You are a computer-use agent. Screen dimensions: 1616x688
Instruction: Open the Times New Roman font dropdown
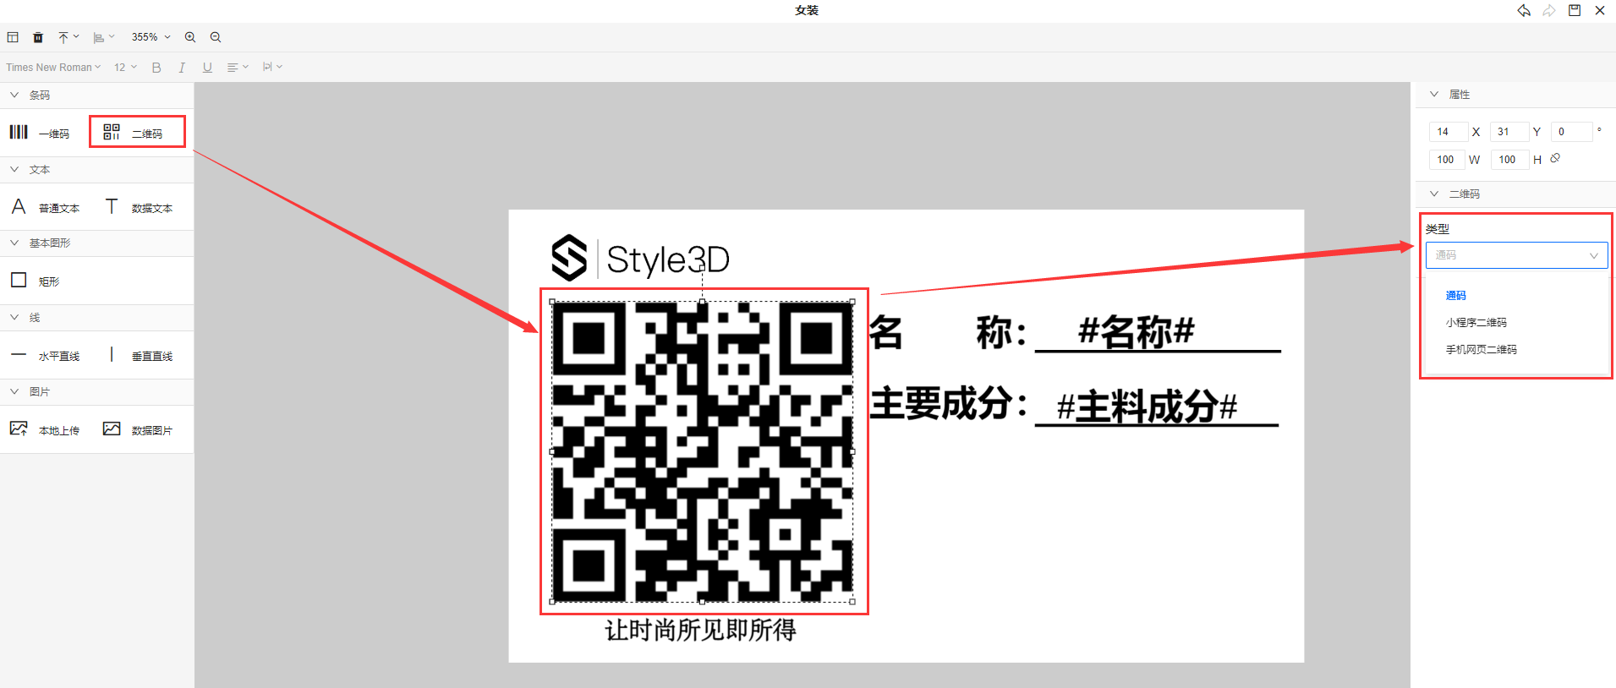coord(53,68)
